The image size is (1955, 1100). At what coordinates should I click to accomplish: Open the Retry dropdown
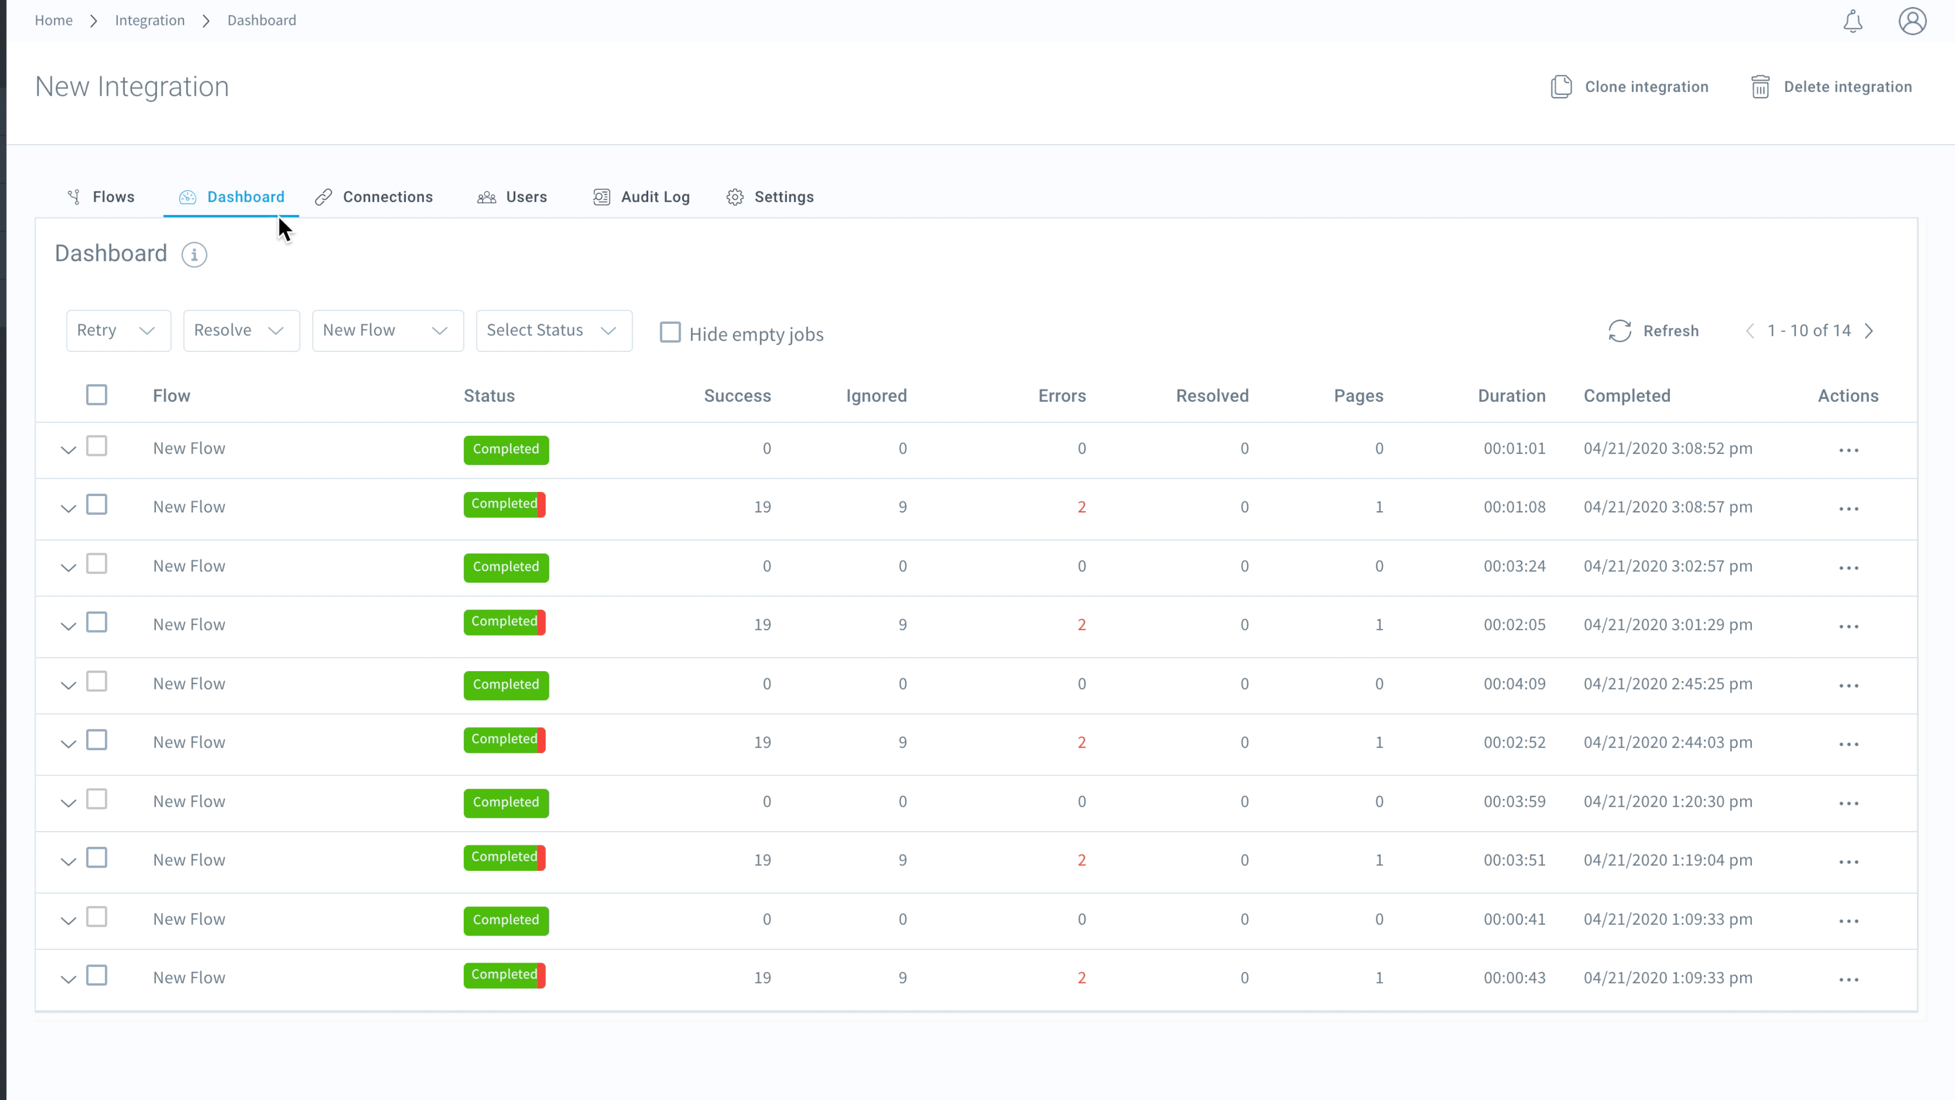tap(119, 330)
